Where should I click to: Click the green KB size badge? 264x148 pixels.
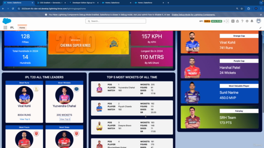pos(217,21)
